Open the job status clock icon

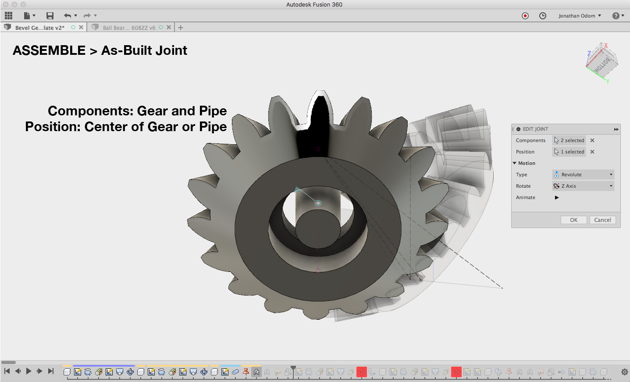(543, 16)
